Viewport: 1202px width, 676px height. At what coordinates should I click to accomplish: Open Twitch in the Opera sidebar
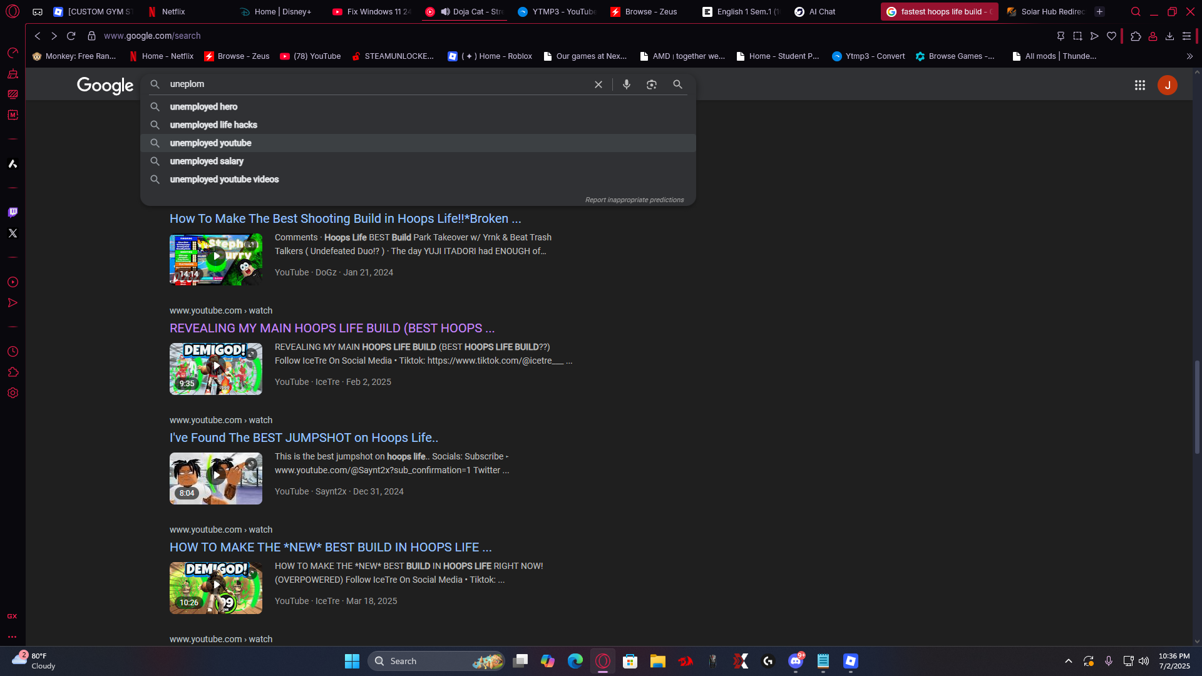click(13, 212)
